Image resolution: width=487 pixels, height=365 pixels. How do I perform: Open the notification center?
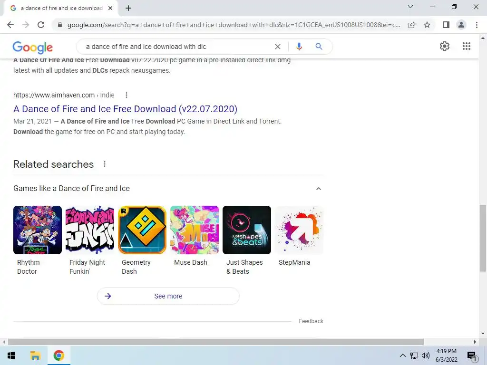point(472,355)
